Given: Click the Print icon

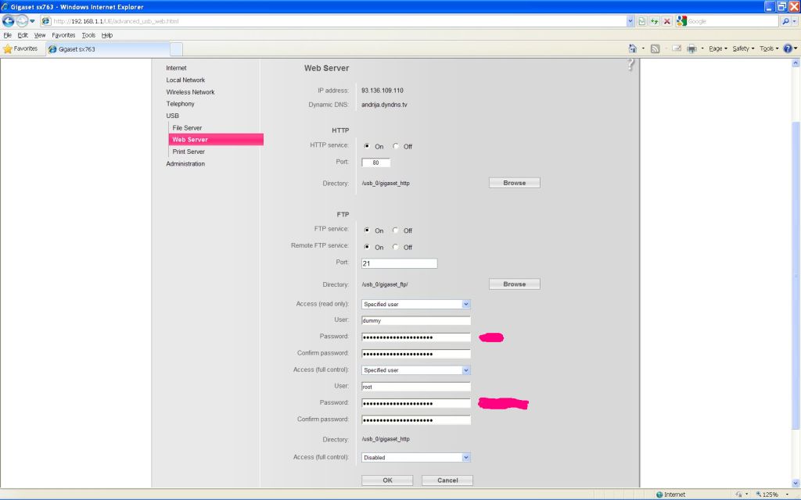Looking at the screenshot, I should tap(691, 48).
